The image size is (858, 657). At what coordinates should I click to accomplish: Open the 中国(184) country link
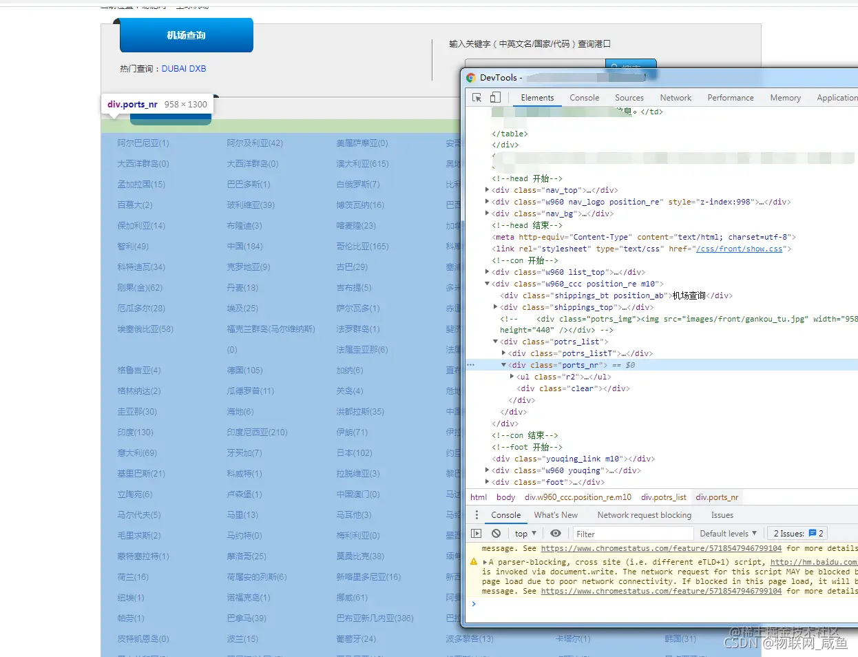(x=245, y=247)
